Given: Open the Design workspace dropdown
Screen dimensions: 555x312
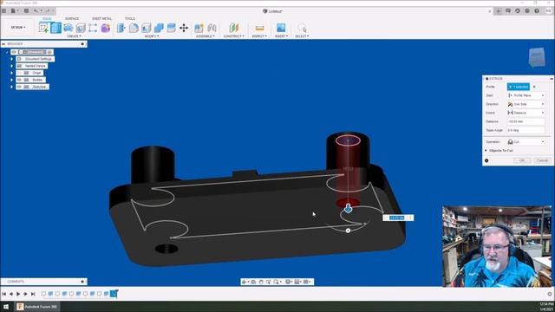Looking at the screenshot, I should pos(18,27).
